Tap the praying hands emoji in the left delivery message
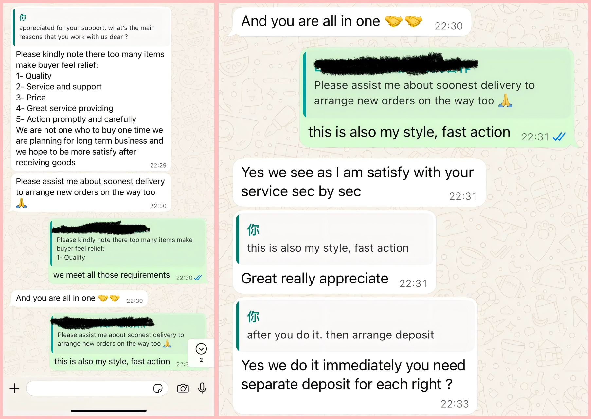This screenshot has height=419, width=591. point(21,203)
